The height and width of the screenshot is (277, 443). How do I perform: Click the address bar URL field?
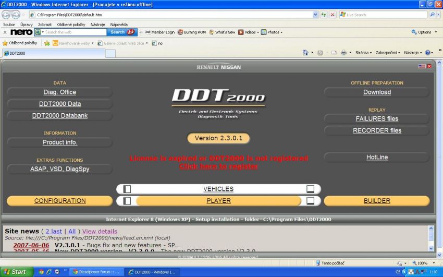click(171, 15)
